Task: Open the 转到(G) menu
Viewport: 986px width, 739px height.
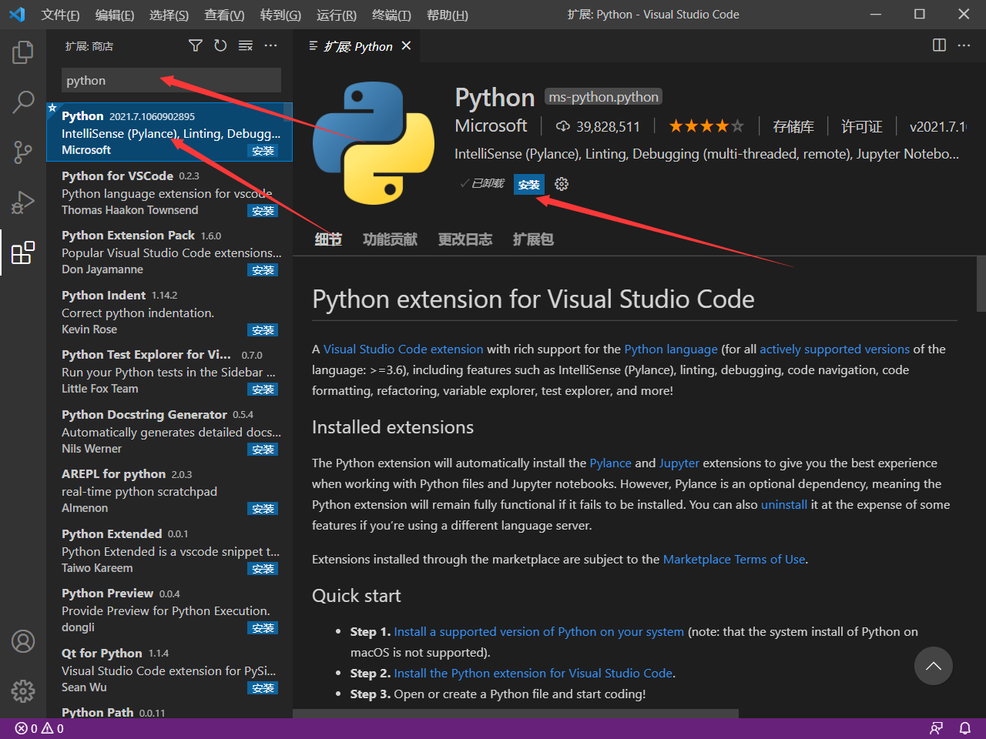Action: point(280,15)
